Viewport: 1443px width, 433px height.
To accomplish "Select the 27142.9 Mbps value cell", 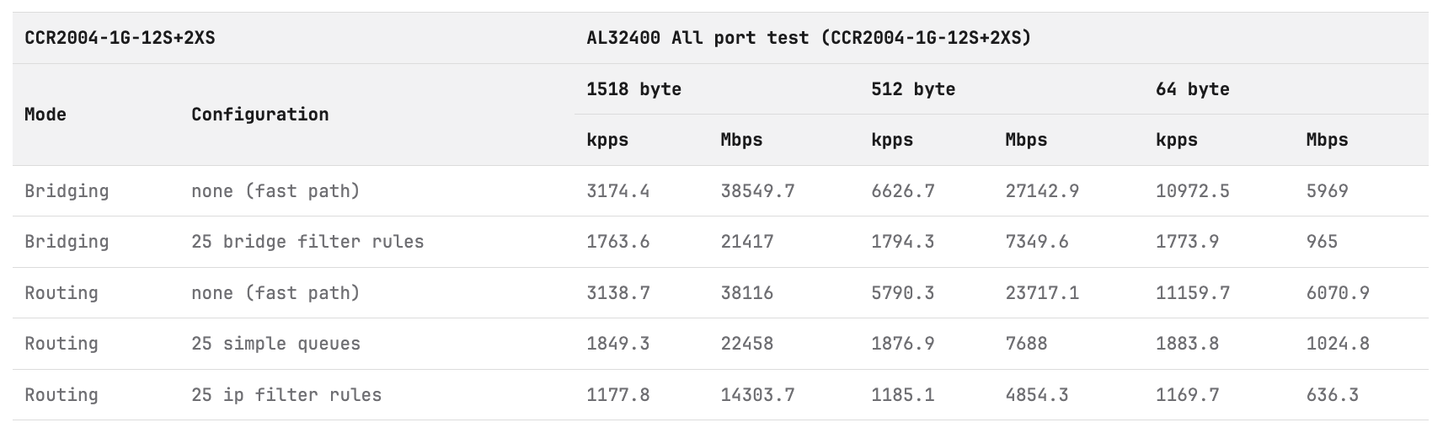I will click(1042, 191).
